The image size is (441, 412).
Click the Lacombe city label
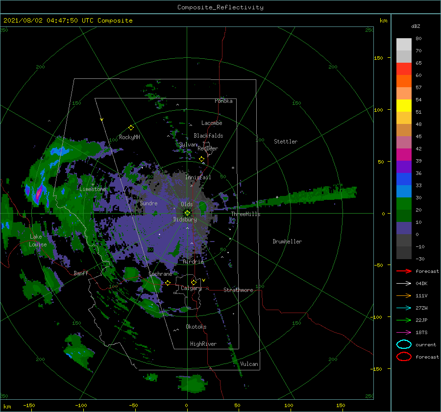pos(212,123)
